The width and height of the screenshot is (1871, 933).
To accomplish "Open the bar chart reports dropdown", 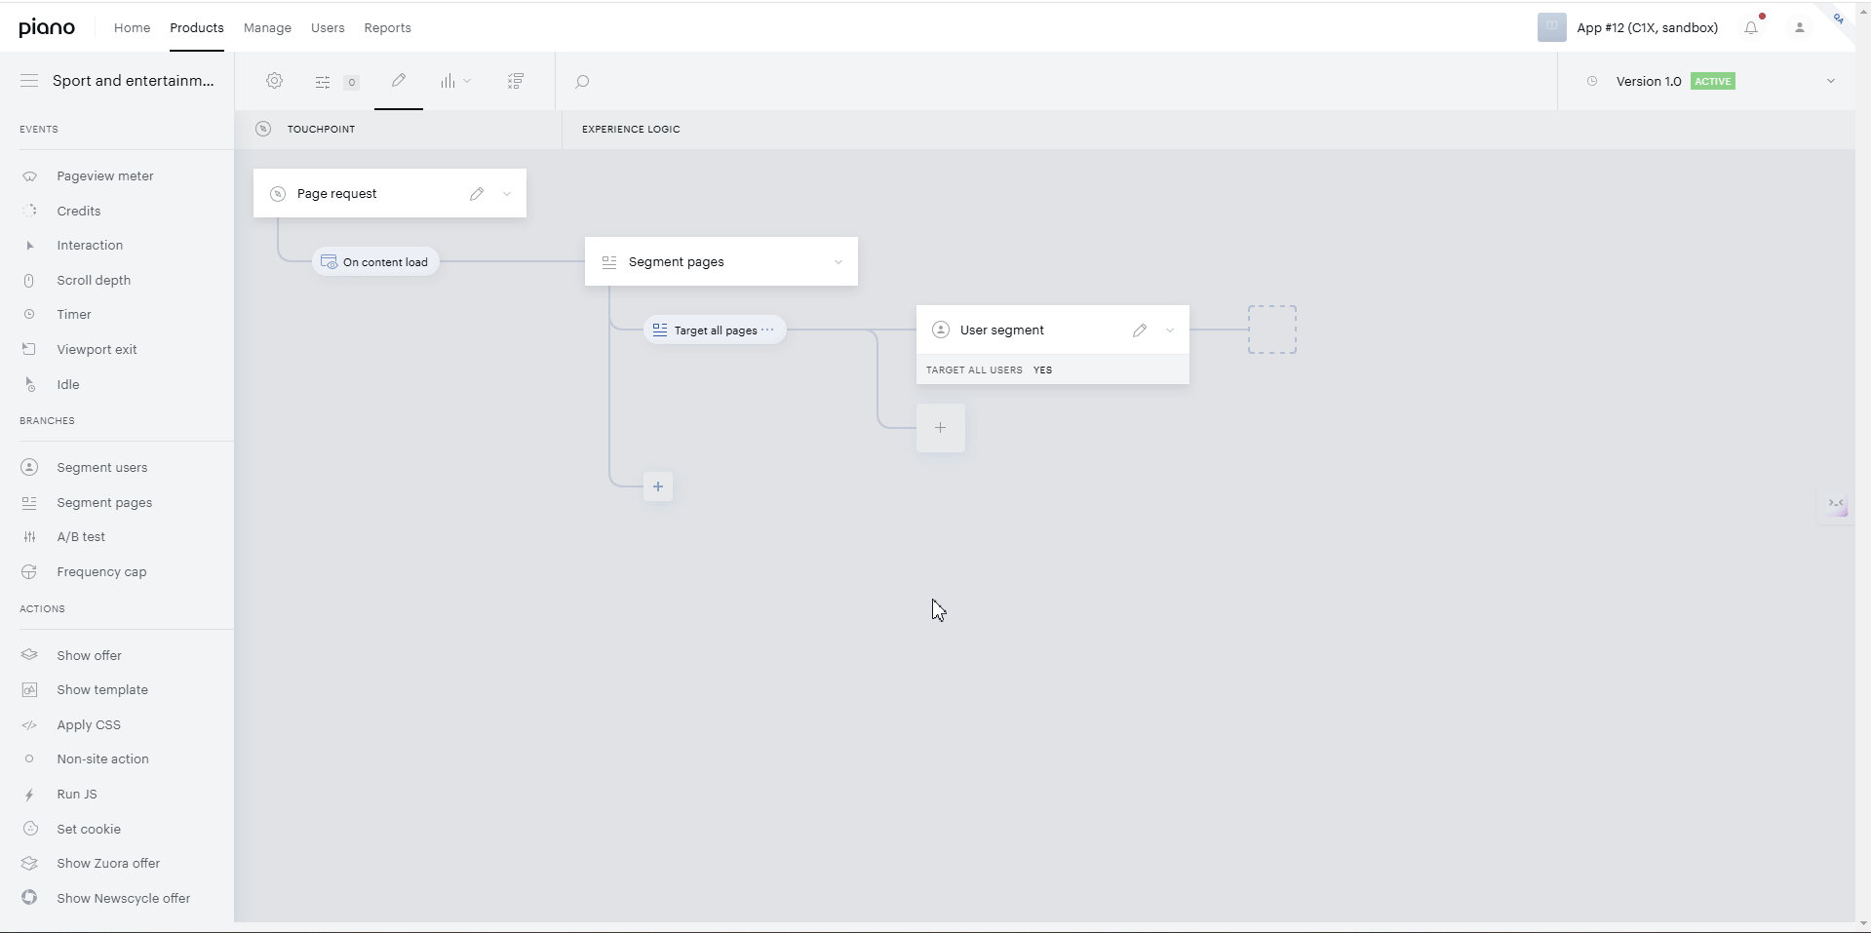I will (455, 82).
